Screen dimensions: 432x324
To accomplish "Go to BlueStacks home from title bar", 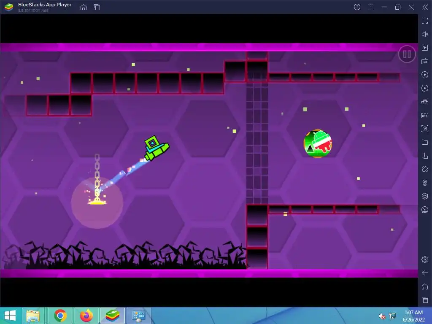I will click(84, 7).
